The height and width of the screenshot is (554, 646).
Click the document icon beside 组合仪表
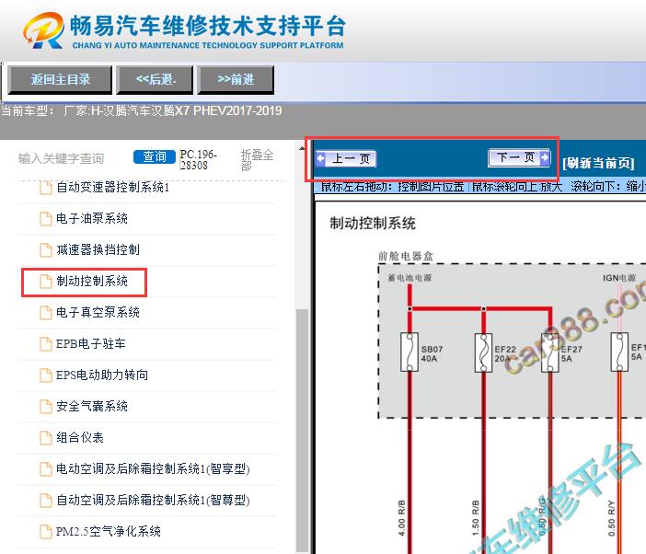tap(46, 438)
